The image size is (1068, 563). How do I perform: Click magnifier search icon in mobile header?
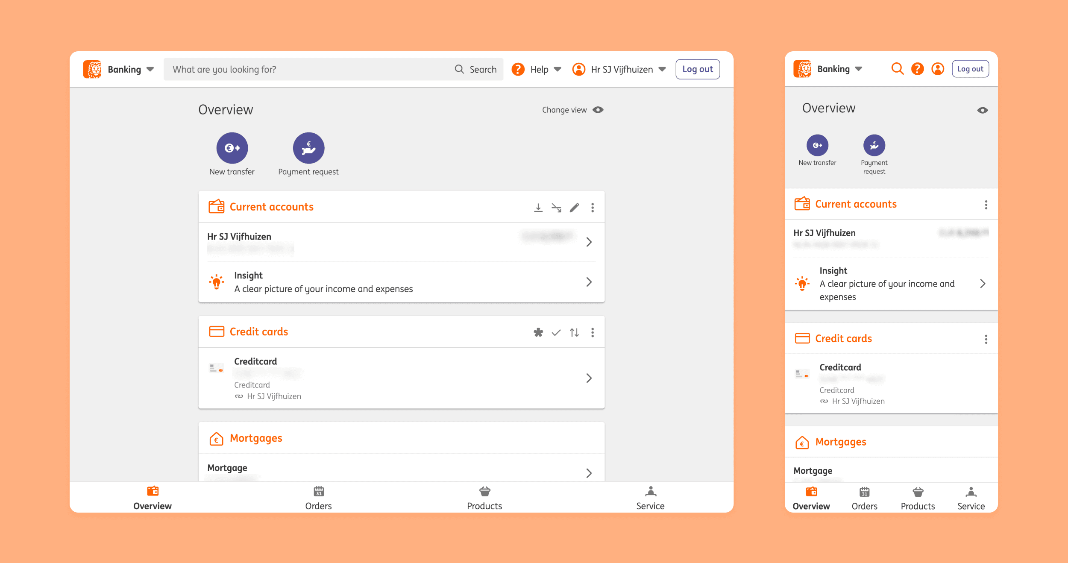[898, 69]
